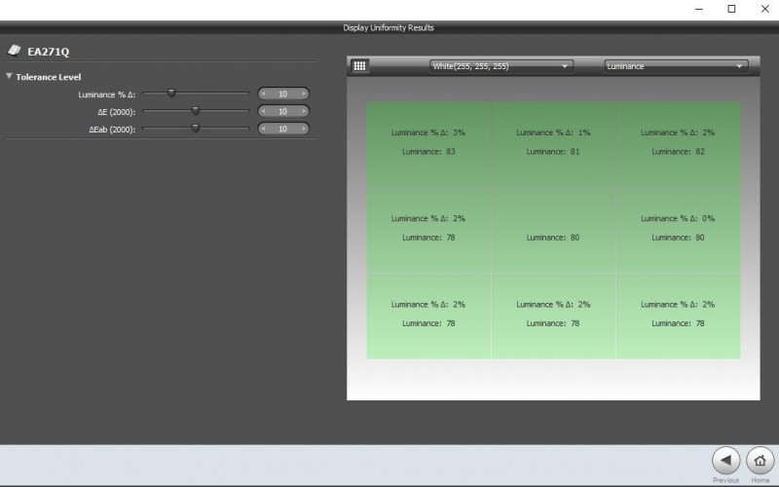The height and width of the screenshot is (487, 779).
Task: Select the zone with Luminance 82
Action: click(x=678, y=144)
